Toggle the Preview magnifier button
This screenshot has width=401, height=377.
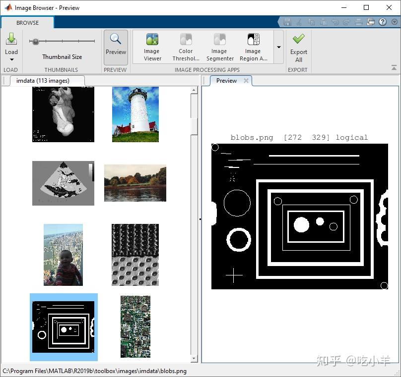point(116,47)
